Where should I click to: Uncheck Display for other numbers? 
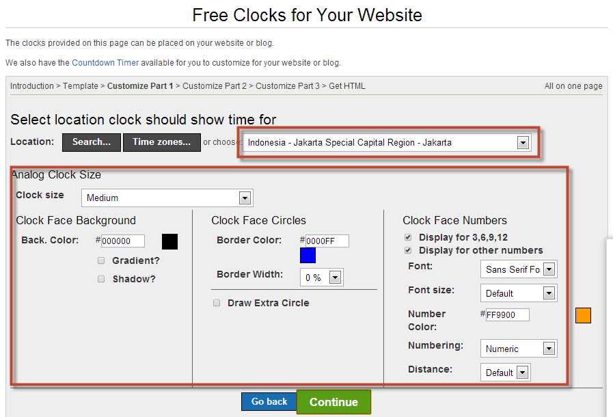408,250
